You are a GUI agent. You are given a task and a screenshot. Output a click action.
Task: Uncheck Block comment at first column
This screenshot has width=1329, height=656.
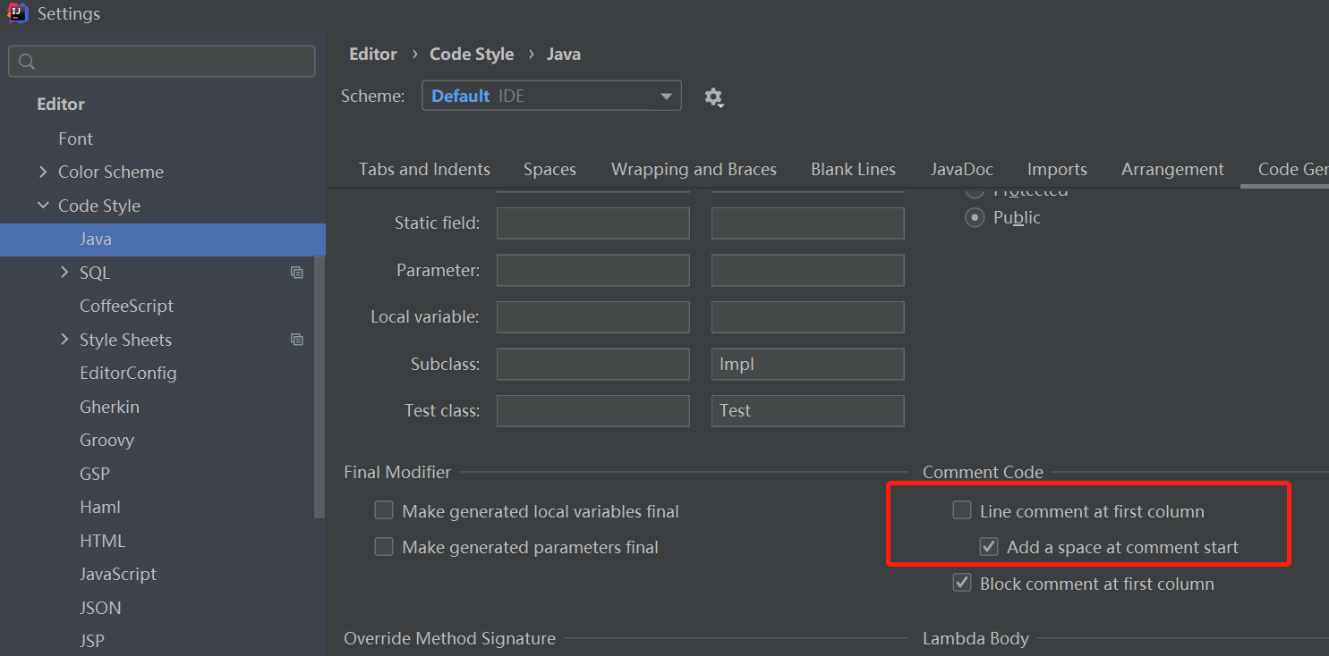click(x=962, y=583)
